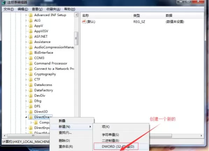Expand the AppV key
Image resolution: width=209 pixels, height=151 pixels.
pos(26,26)
